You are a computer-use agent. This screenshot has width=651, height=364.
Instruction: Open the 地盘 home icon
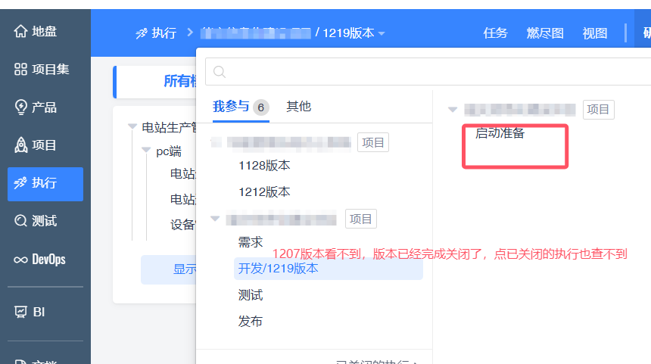(20, 31)
